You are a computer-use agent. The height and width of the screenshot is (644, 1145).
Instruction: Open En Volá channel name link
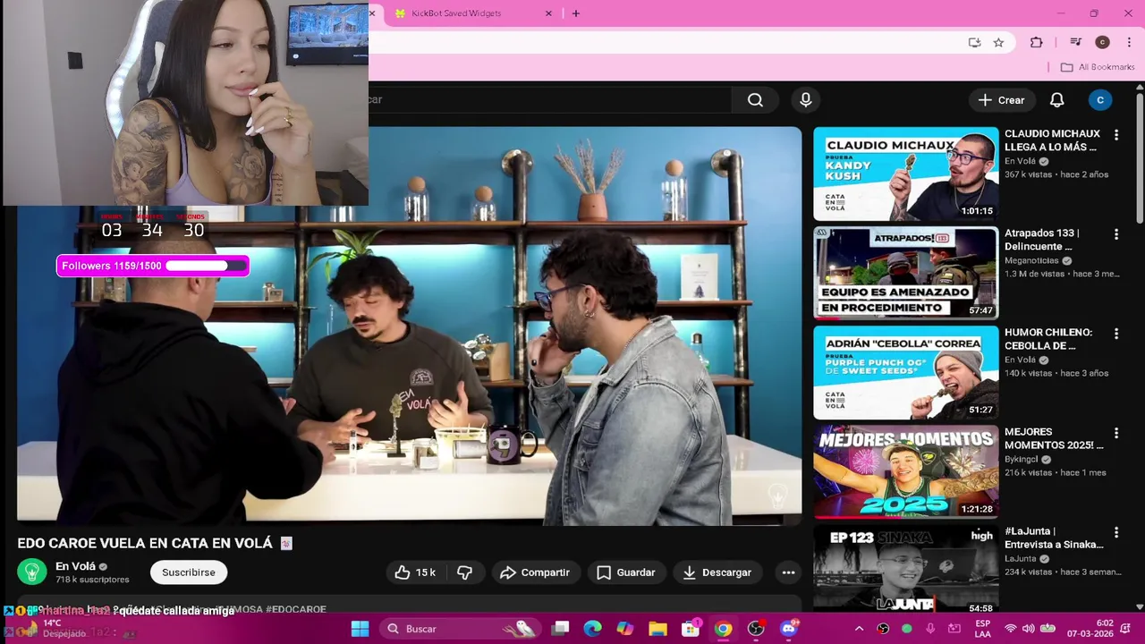(75, 566)
